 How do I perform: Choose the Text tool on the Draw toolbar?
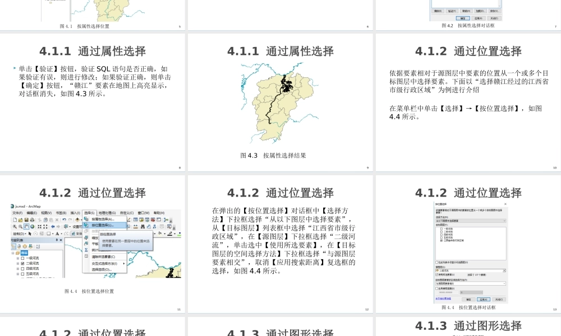[x=58, y=234]
